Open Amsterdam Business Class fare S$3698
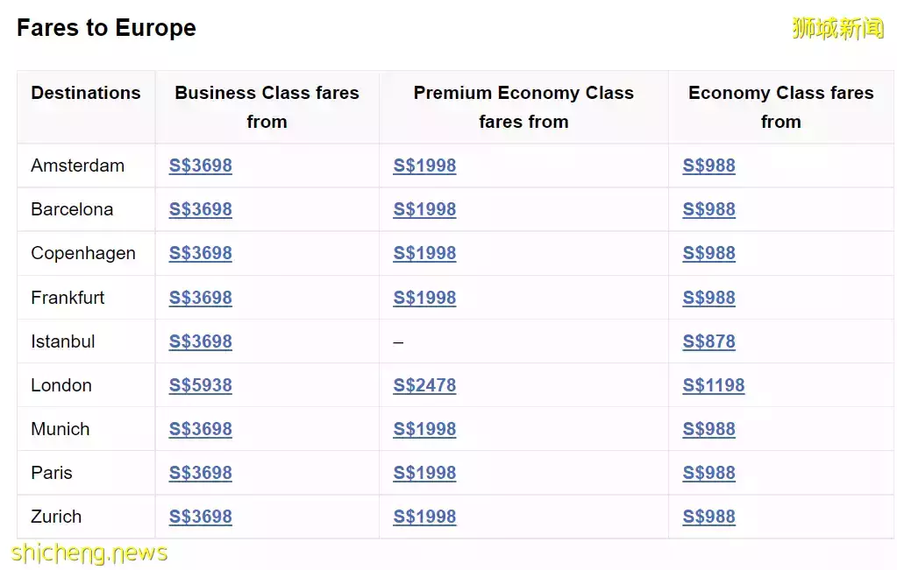This screenshot has height=570, width=897. (200, 165)
